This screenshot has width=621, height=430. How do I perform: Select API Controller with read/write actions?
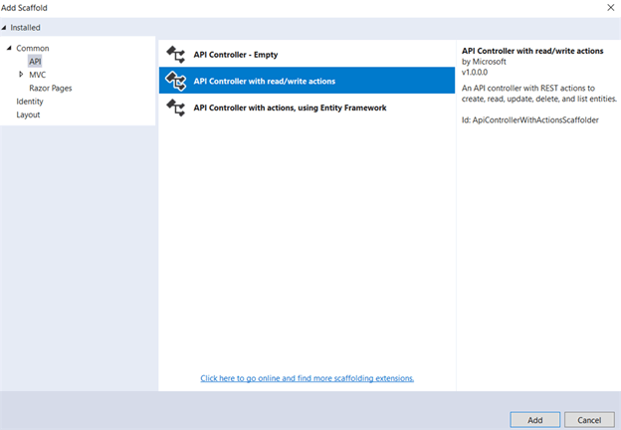307,81
